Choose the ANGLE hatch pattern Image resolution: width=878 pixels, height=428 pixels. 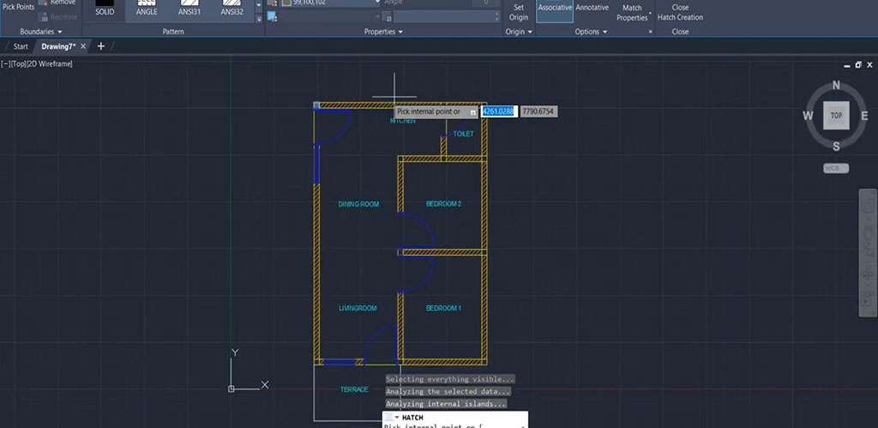pyautogui.click(x=147, y=9)
